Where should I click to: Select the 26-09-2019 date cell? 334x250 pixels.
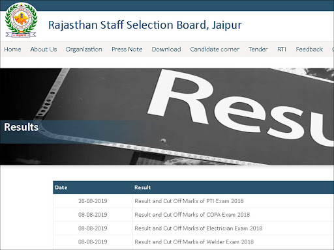(x=93, y=201)
